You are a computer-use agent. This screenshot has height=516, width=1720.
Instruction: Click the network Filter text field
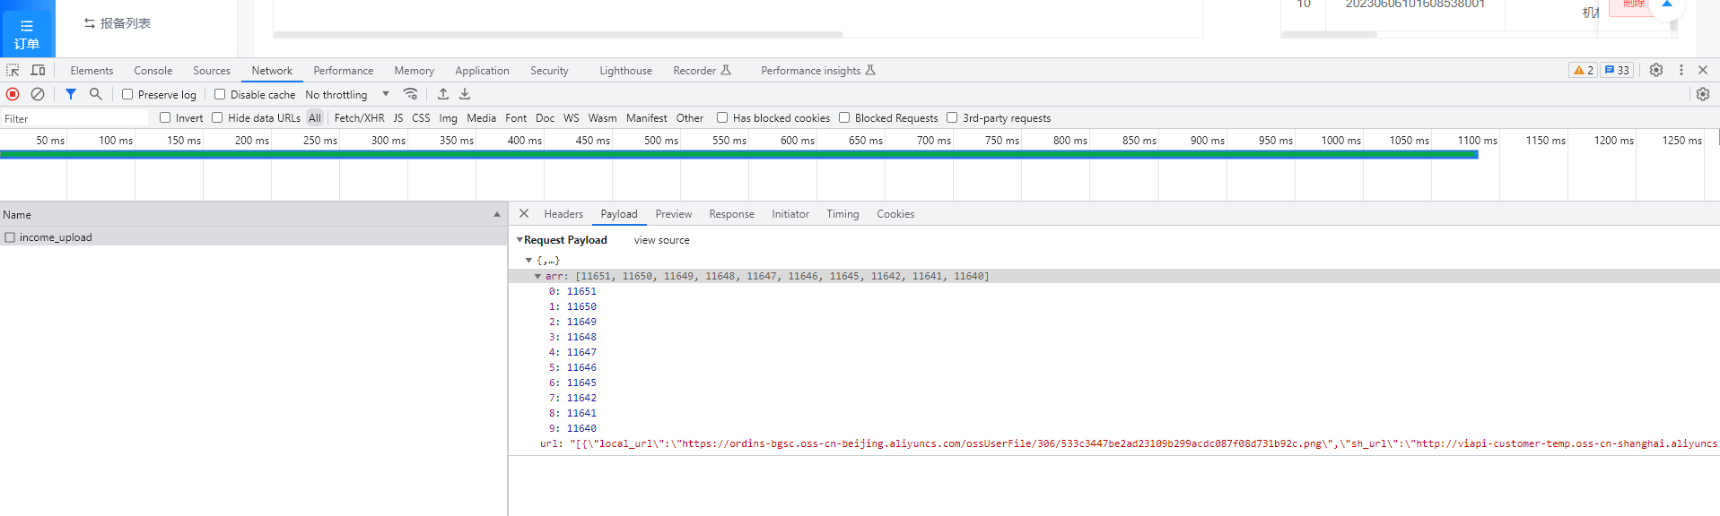pos(74,118)
